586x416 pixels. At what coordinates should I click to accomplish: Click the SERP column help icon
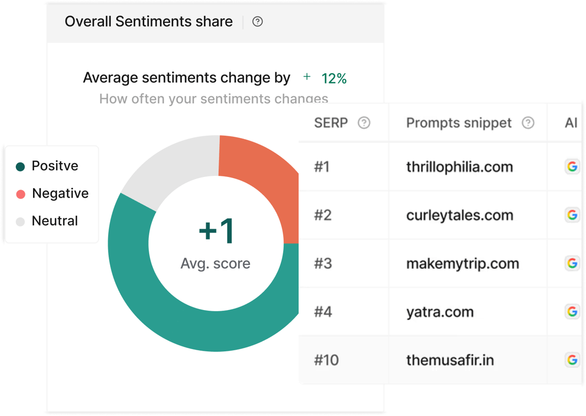pyautogui.click(x=364, y=123)
